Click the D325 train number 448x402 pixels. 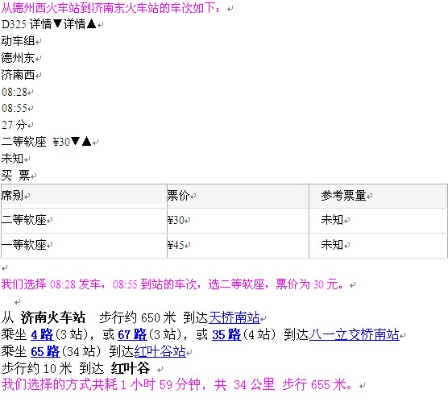14,24
